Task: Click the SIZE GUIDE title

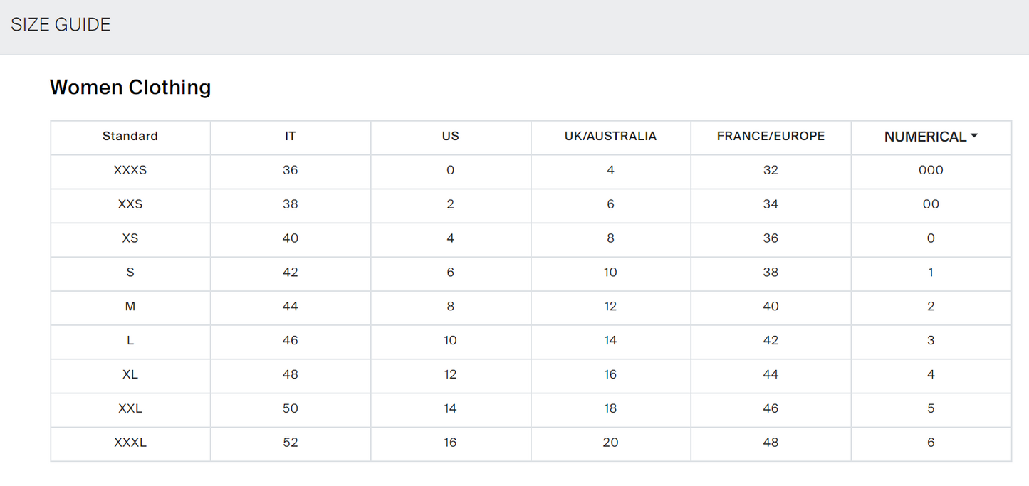Action: point(61,25)
